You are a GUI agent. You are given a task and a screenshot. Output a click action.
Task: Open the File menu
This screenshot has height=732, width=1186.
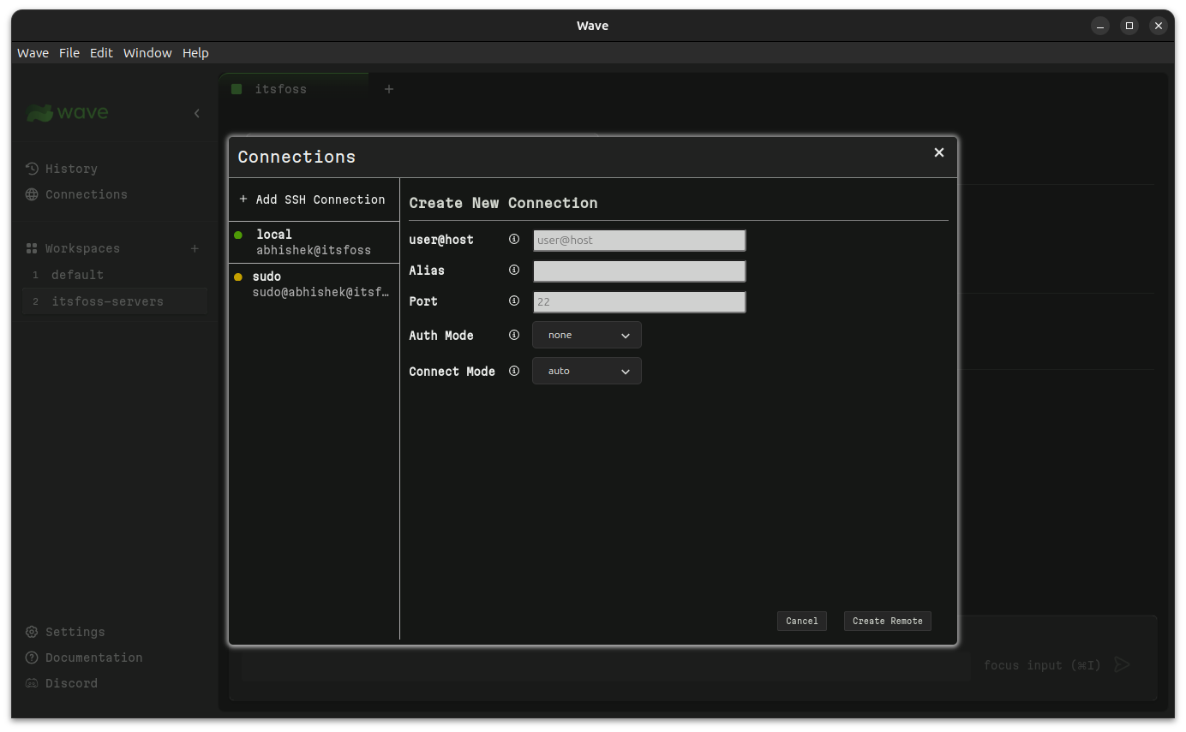69,52
